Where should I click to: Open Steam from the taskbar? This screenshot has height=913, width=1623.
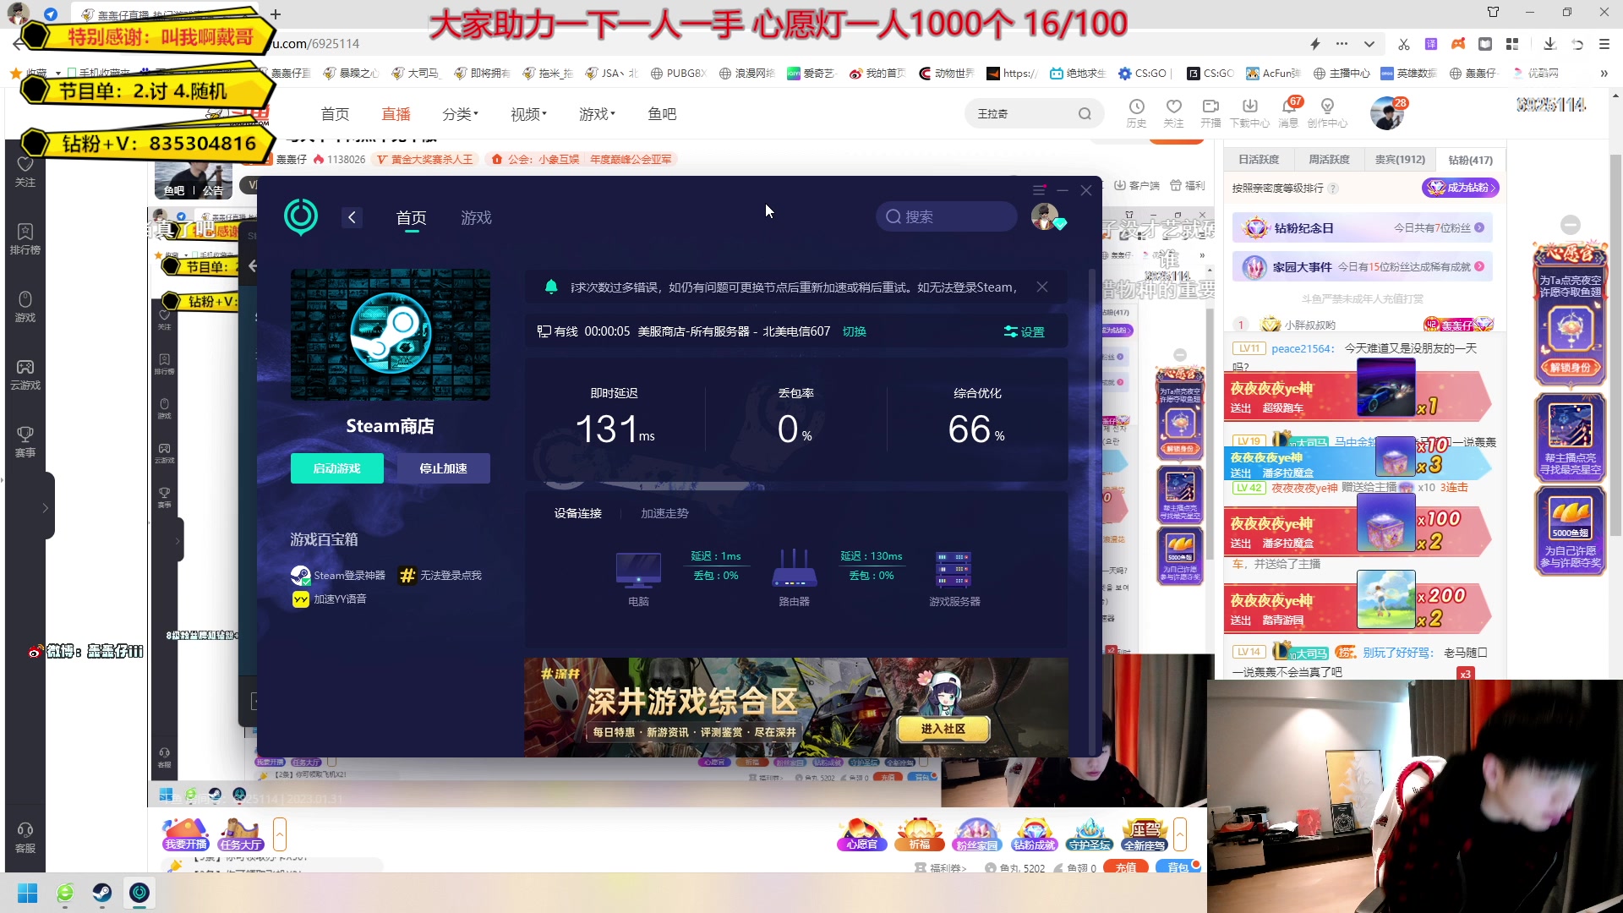[x=102, y=893]
